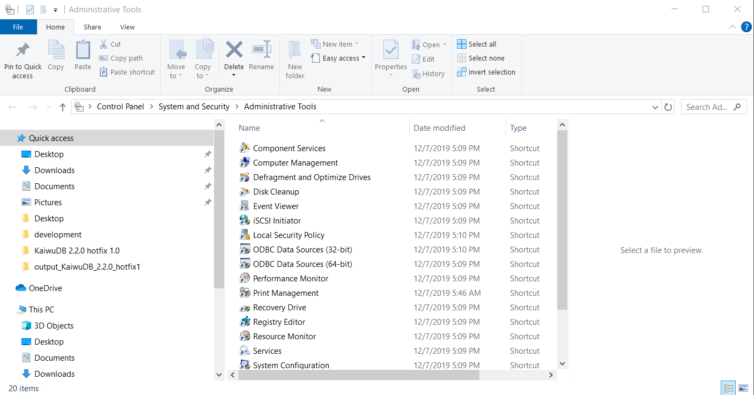Viewport: 754px width, 395px height.
Task: Select the Event Viewer shortcut icon
Action: tap(245, 206)
